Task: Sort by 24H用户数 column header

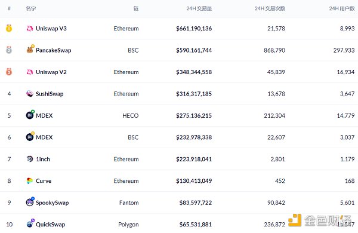Action: pos(342,9)
